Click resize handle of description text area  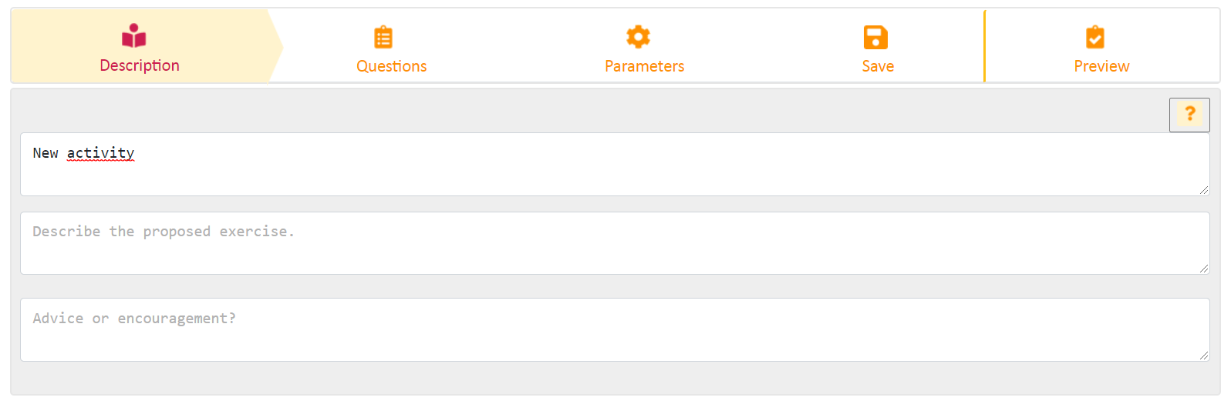tap(1203, 268)
